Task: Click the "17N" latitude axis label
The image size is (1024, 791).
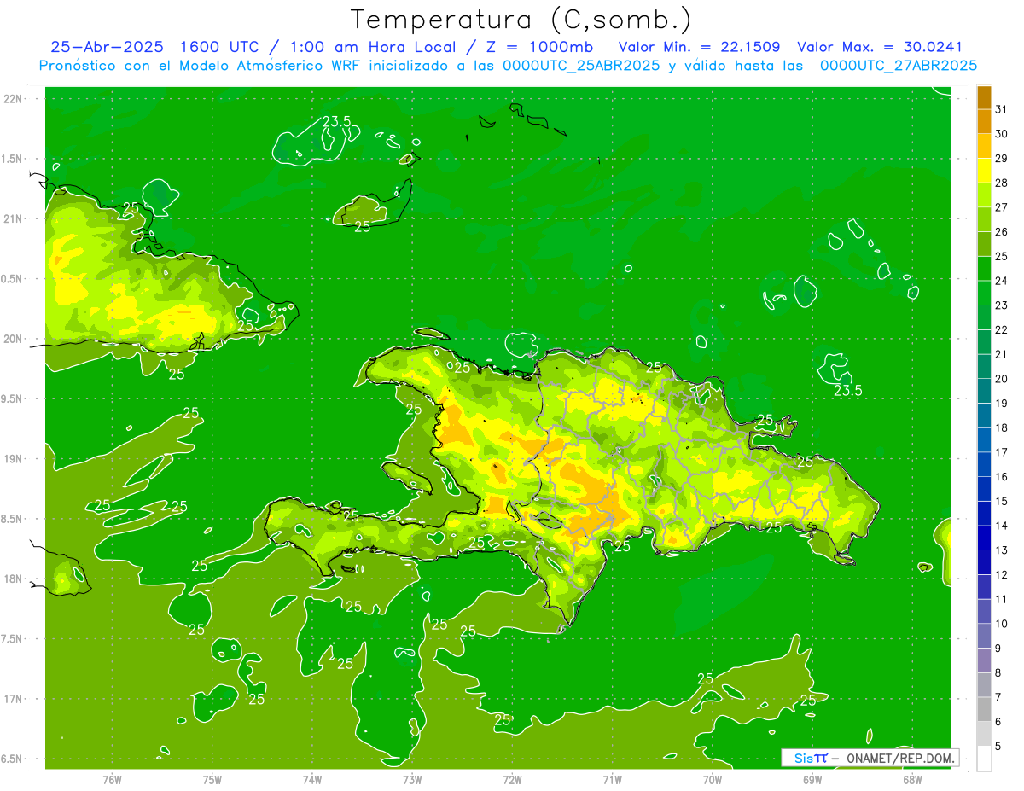Action: (15, 699)
